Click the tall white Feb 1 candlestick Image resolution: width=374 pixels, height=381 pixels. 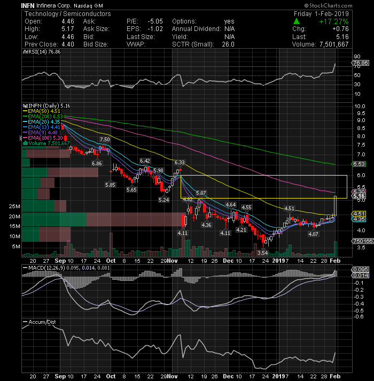tap(336, 206)
